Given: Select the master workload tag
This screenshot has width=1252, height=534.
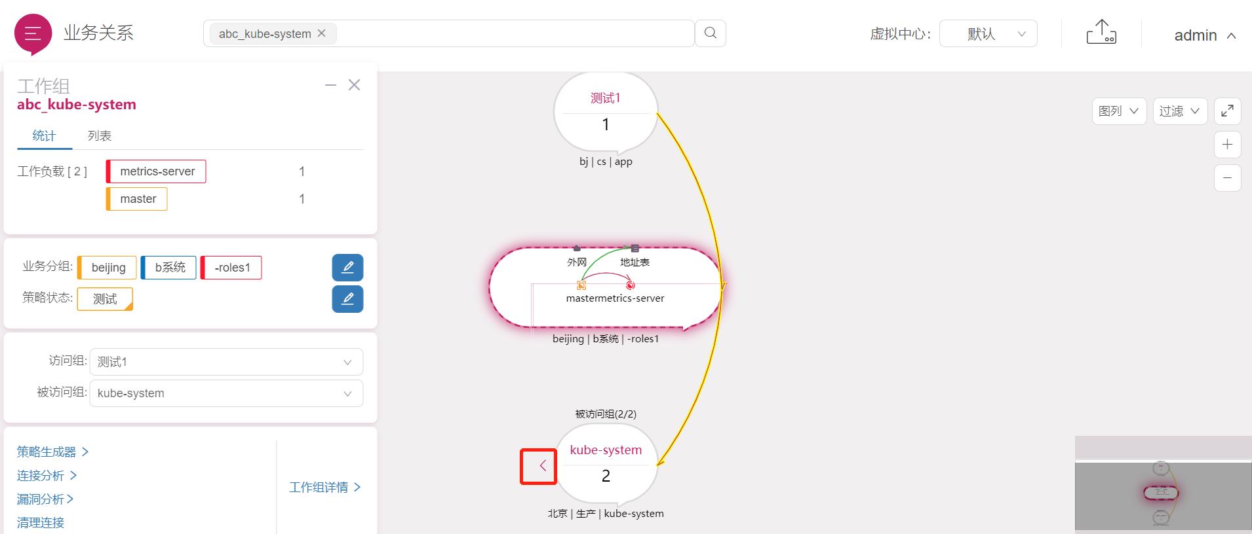Looking at the screenshot, I should click(x=137, y=199).
